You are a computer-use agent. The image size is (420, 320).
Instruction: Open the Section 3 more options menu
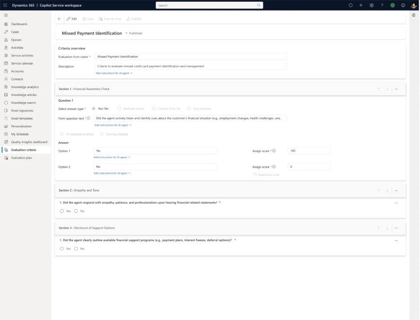click(x=396, y=228)
